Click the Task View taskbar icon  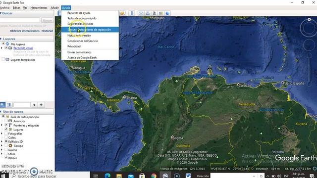click(96, 176)
